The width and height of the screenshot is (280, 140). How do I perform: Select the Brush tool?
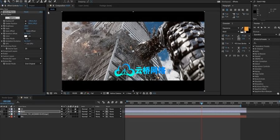point(37,2)
